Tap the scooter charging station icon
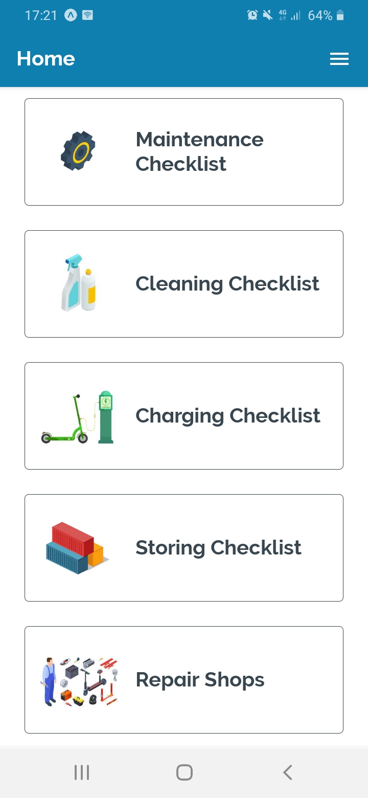The height and width of the screenshot is (798, 368). (x=78, y=417)
